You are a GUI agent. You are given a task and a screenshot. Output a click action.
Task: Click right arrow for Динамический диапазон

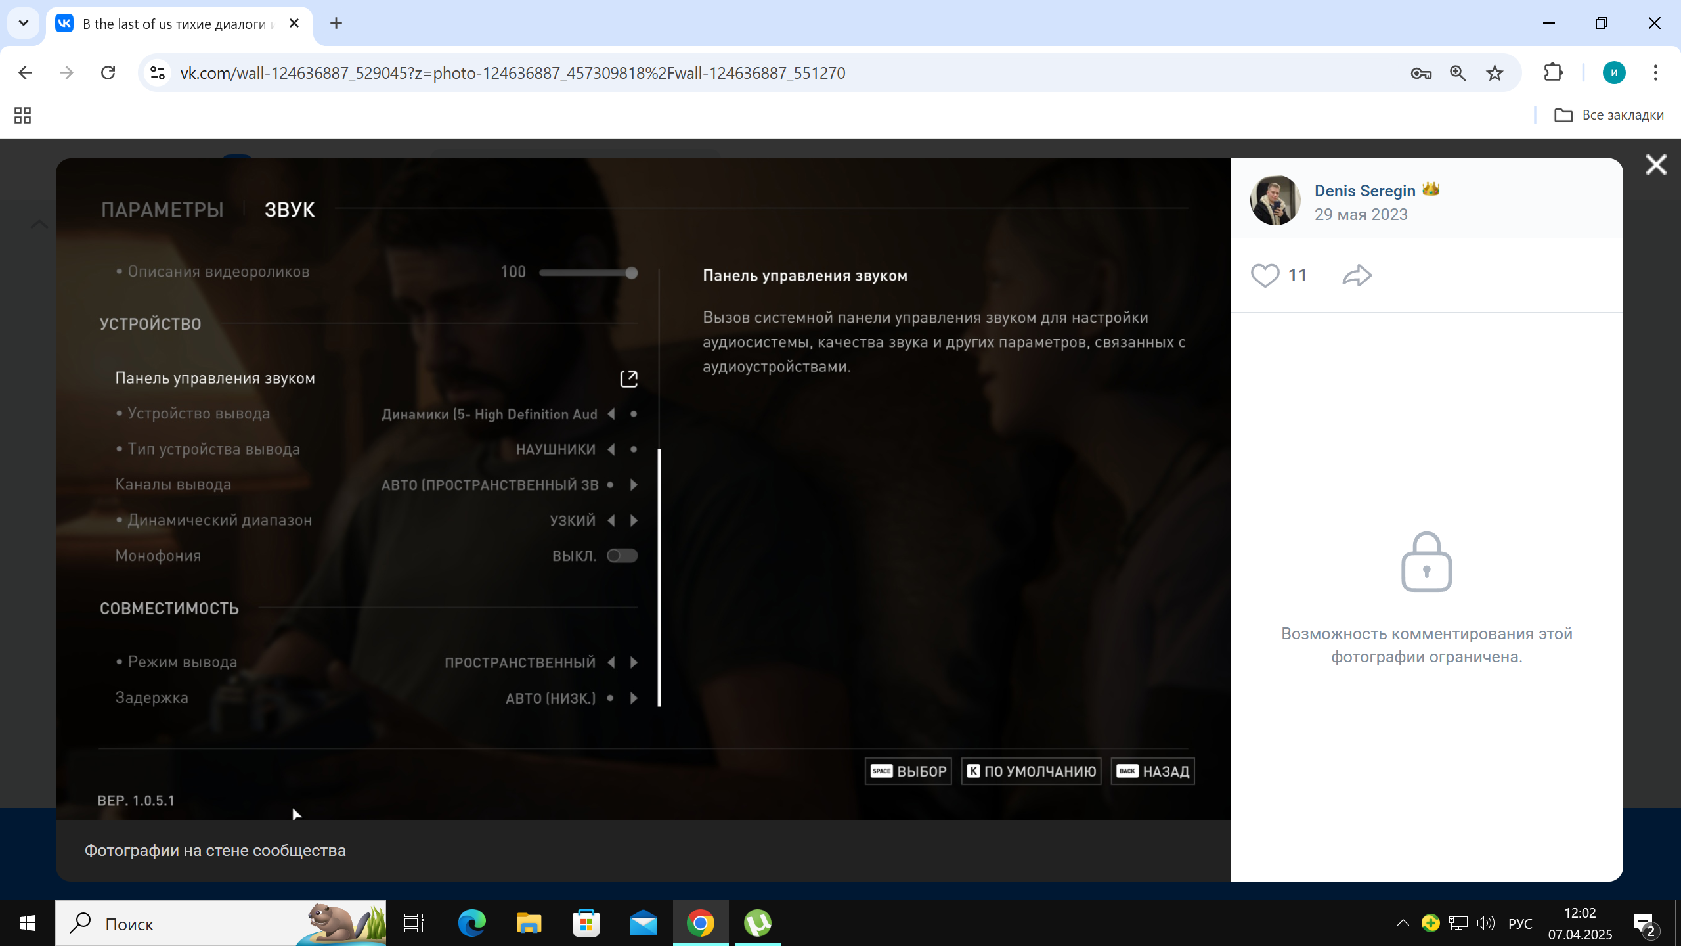click(634, 520)
